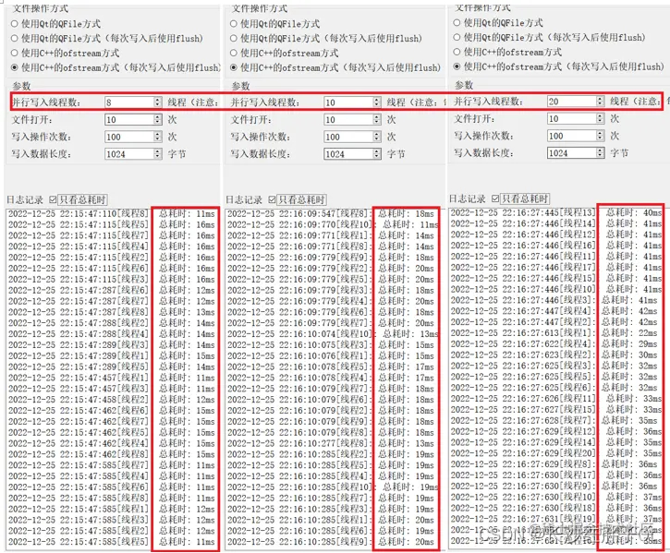Click 写入数据长度 spinner arrows in 8-thread panel
The width and height of the screenshot is (670, 553).
pos(158,154)
